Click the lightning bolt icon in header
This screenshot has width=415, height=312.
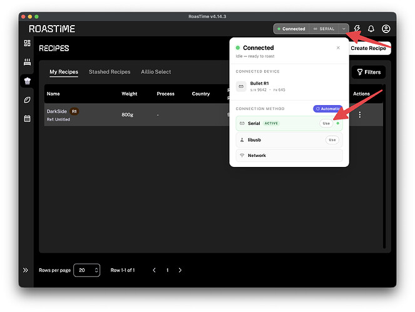click(357, 29)
